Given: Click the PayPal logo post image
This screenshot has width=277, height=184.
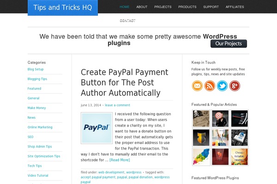Looking at the screenshot, I should click(x=96, y=128).
